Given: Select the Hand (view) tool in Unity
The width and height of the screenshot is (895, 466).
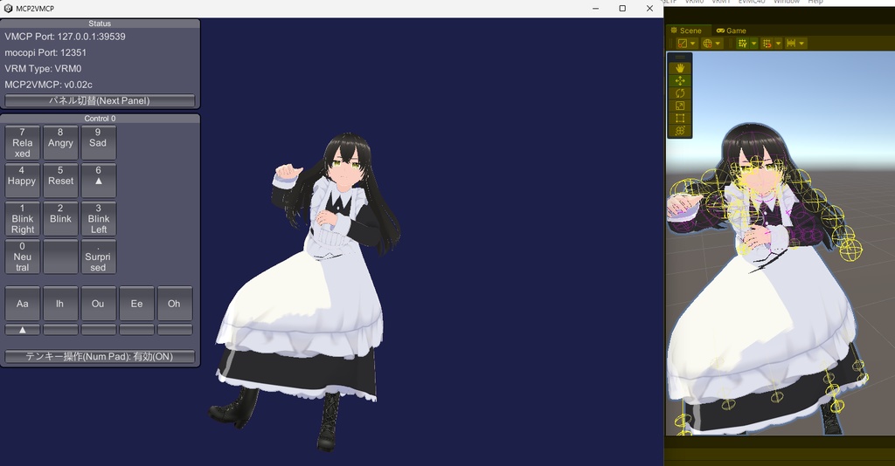Looking at the screenshot, I should [680, 68].
